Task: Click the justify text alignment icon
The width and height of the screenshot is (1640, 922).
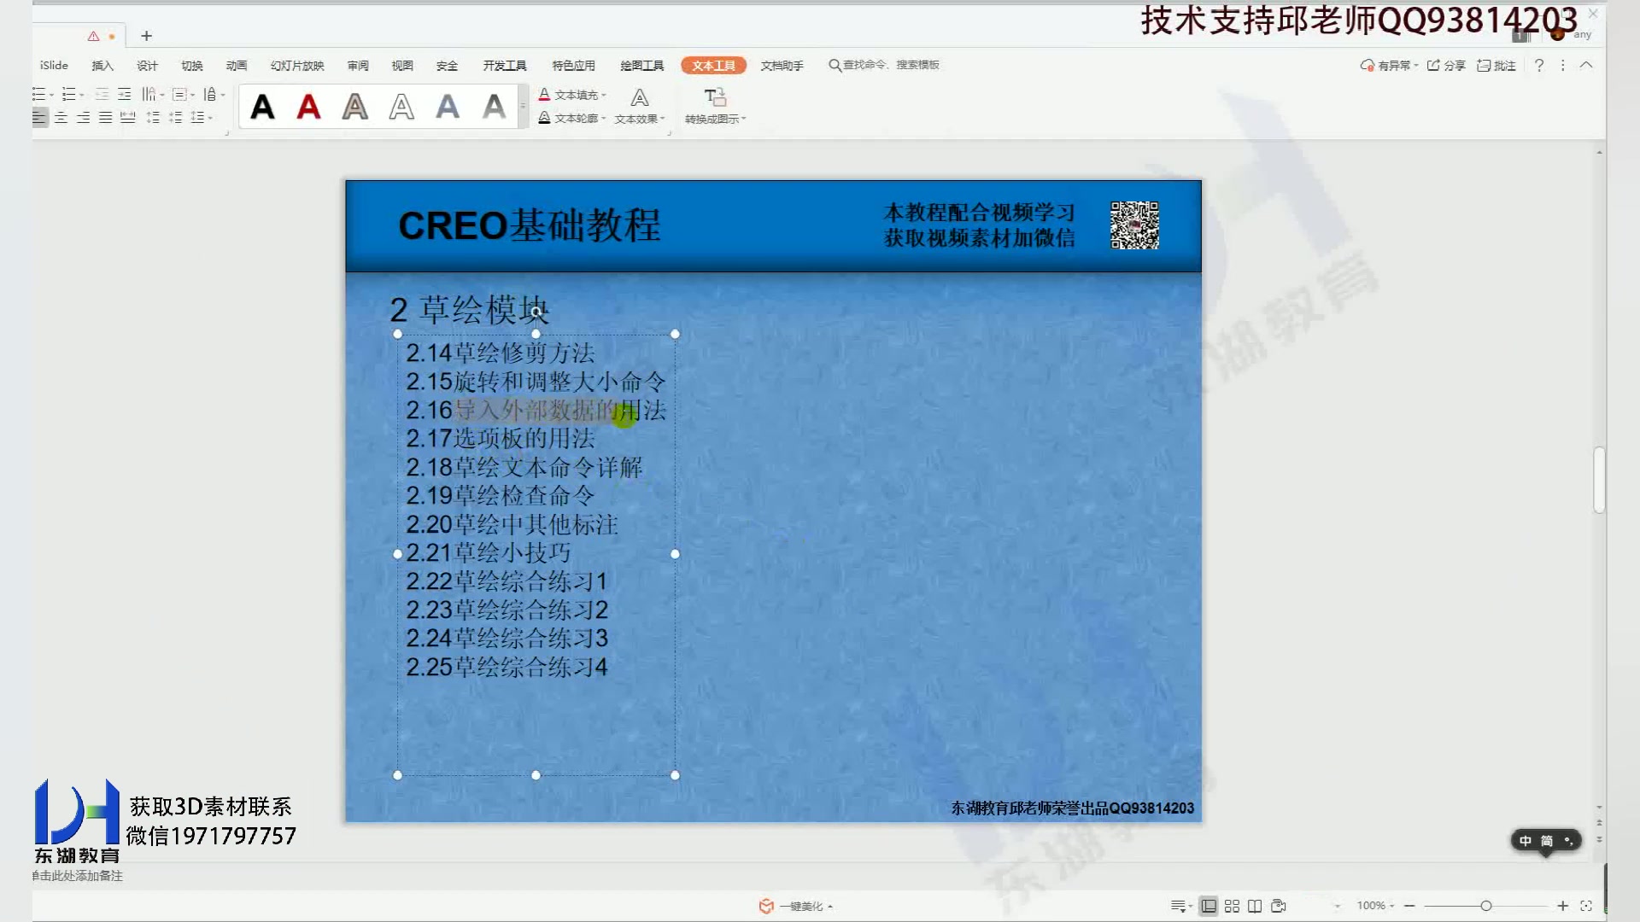Action: tap(105, 118)
